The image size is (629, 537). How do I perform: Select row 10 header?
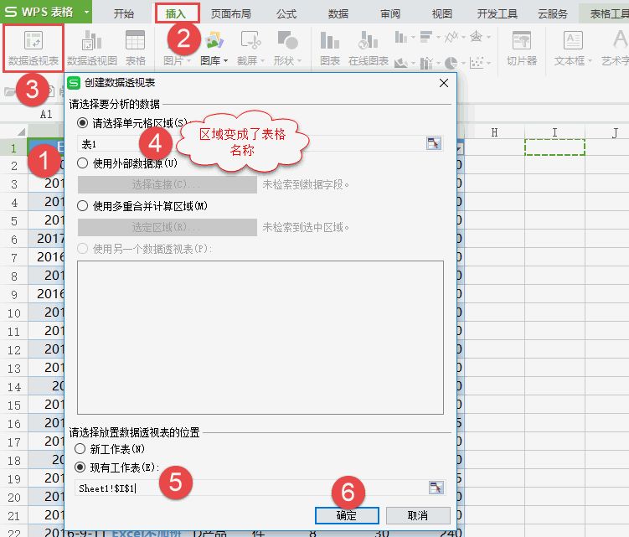pyautogui.click(x=13, y=312)
